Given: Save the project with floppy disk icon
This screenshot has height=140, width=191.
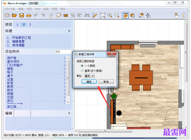Looking at the screenshot, I should coord(22,15).
